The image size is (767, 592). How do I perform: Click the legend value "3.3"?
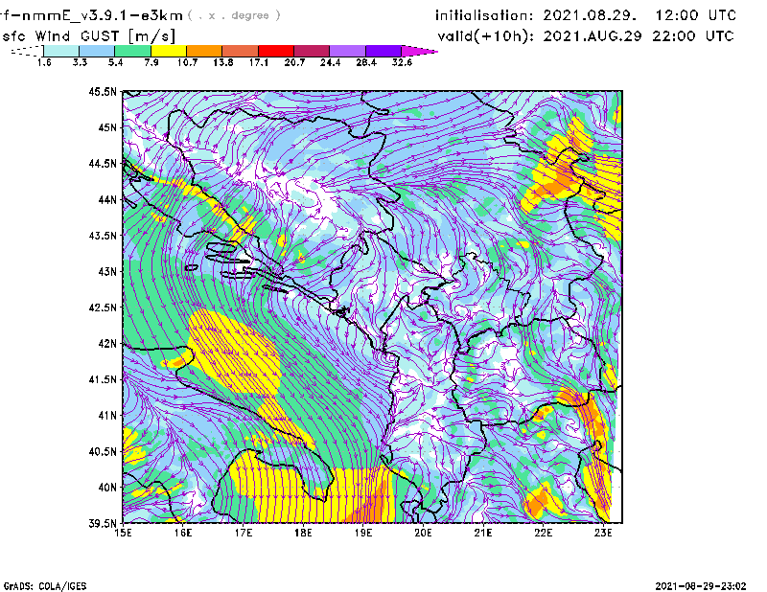(80, 62)
